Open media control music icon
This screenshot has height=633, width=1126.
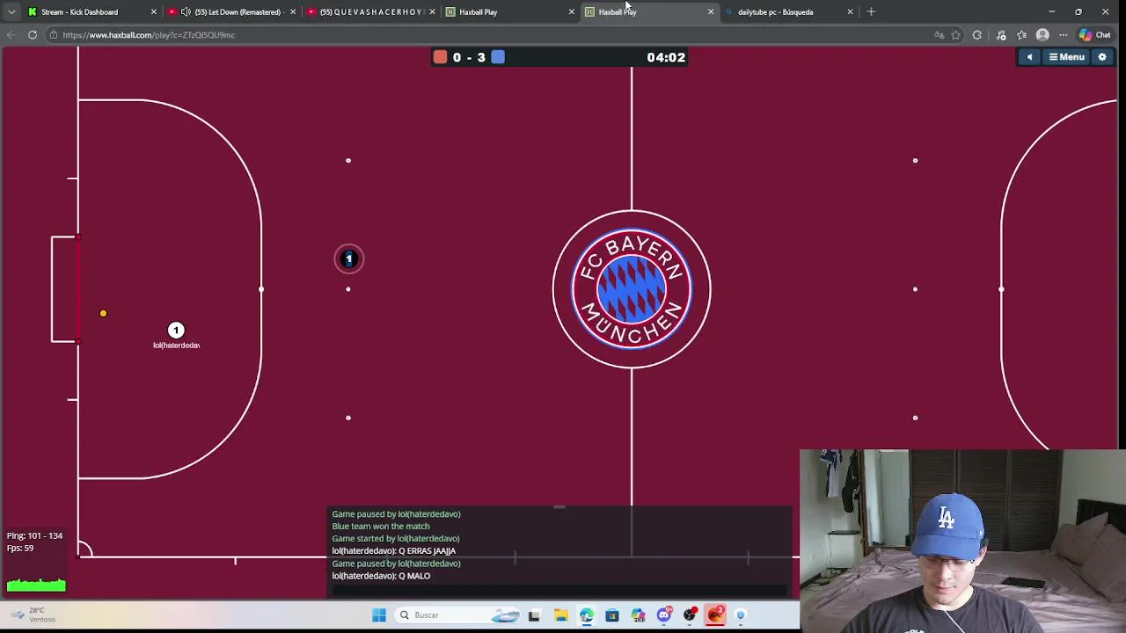(x=1001, y=35)
